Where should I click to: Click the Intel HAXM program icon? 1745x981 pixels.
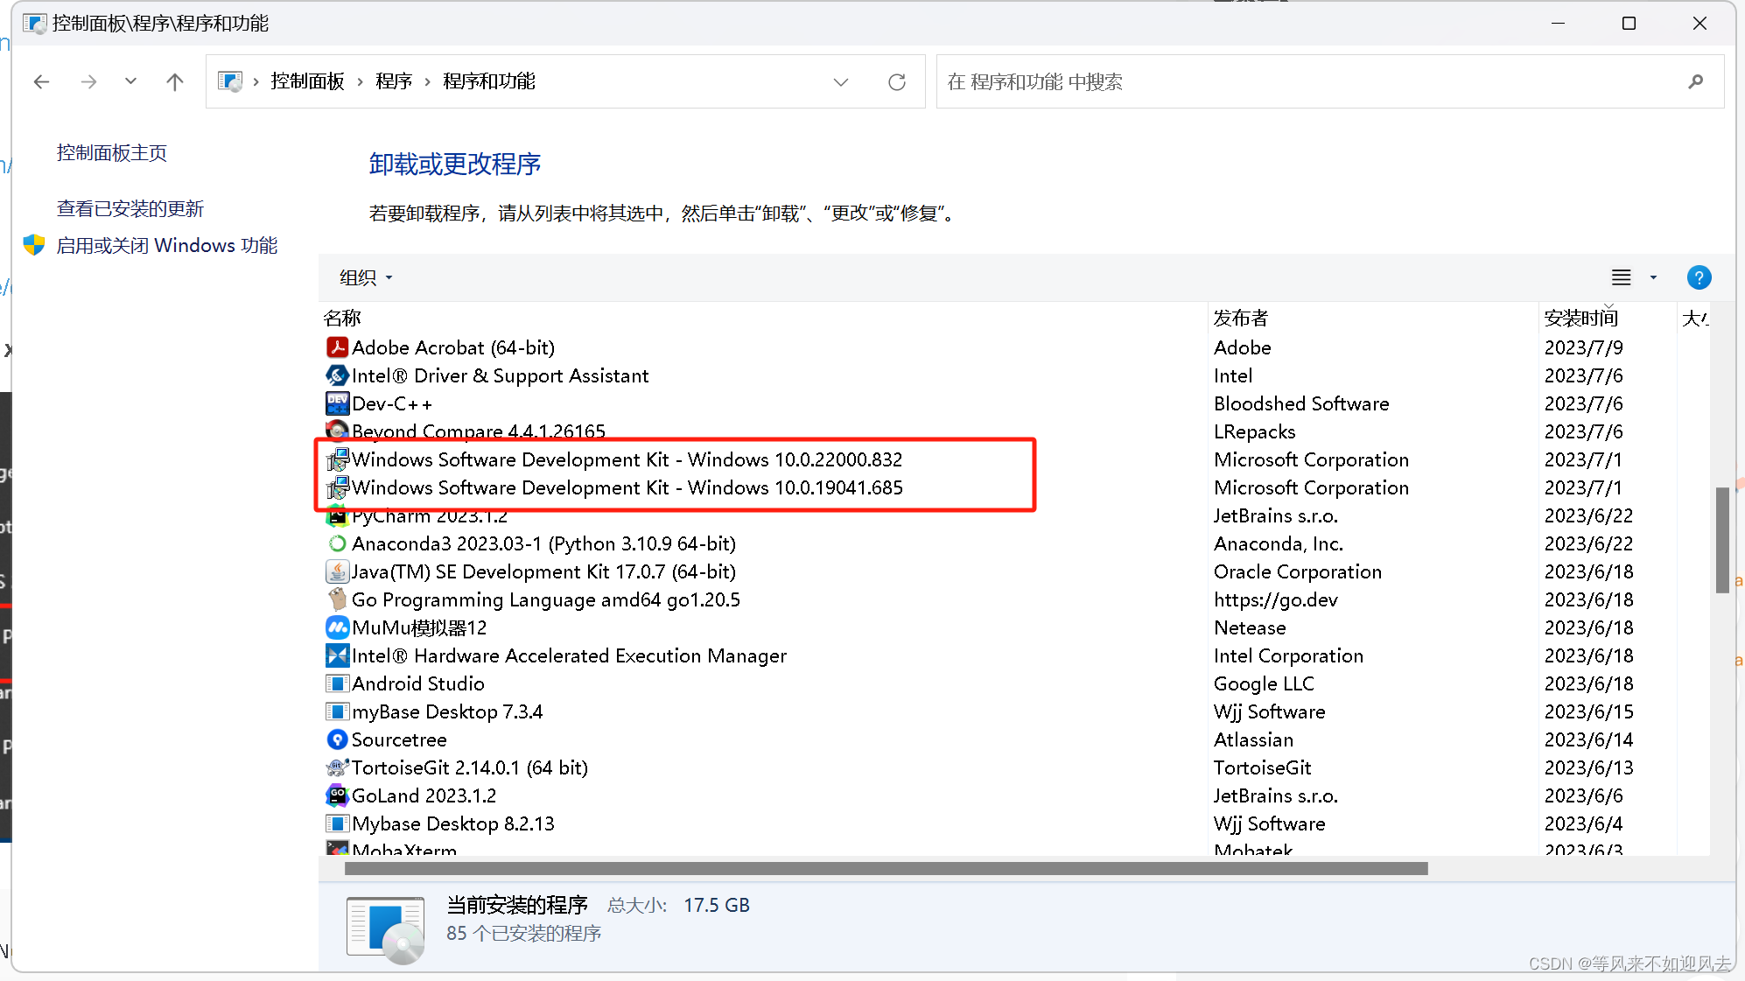pos(337,655)
